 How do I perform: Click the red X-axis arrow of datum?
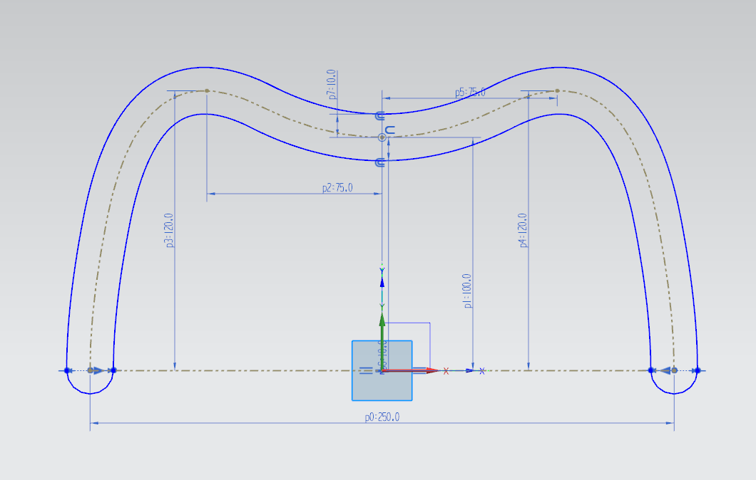point(432,371)
